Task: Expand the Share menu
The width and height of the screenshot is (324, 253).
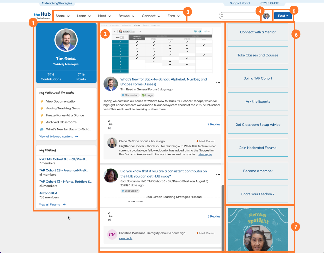Action: [63, 16]
